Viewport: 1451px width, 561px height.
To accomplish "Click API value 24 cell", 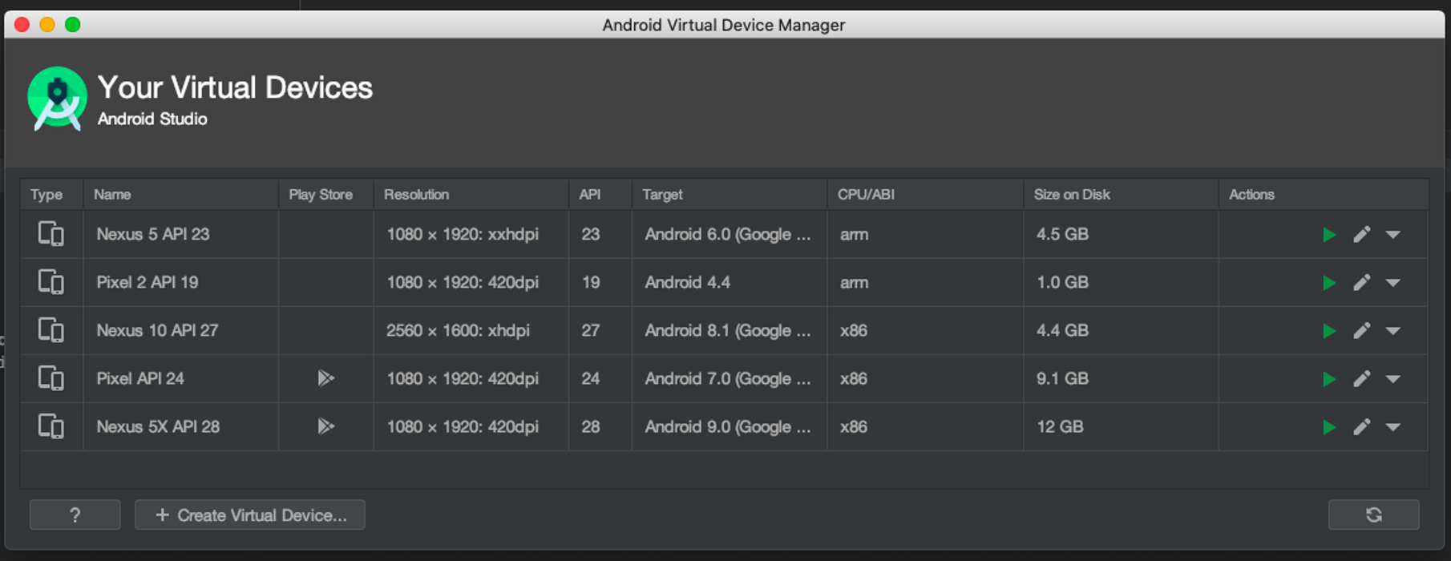I will 600,378.
